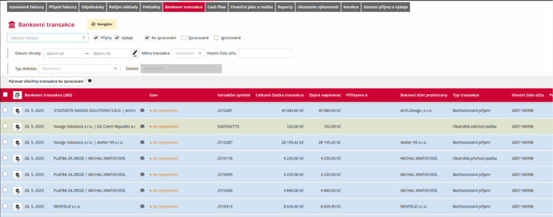Select checkbox of Atelier 99 s.r.o. row
553x217 pixels.
(5, 142)
